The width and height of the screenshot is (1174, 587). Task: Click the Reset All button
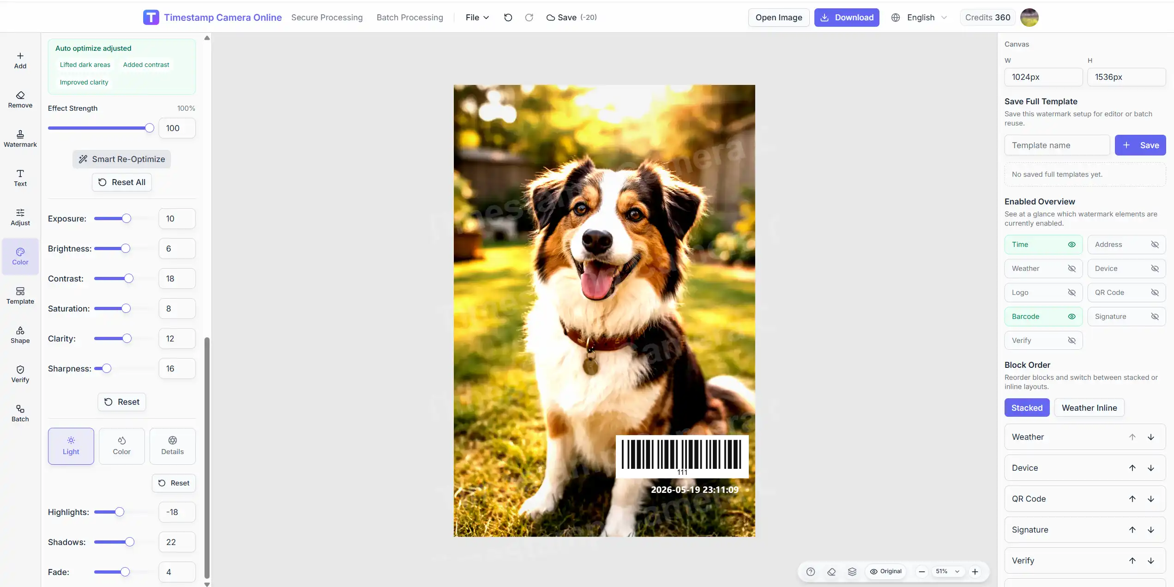tap(122, 182)
